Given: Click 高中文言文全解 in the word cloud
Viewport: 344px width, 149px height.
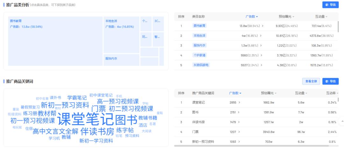Looking at the screenshot, I should point(55,132).
